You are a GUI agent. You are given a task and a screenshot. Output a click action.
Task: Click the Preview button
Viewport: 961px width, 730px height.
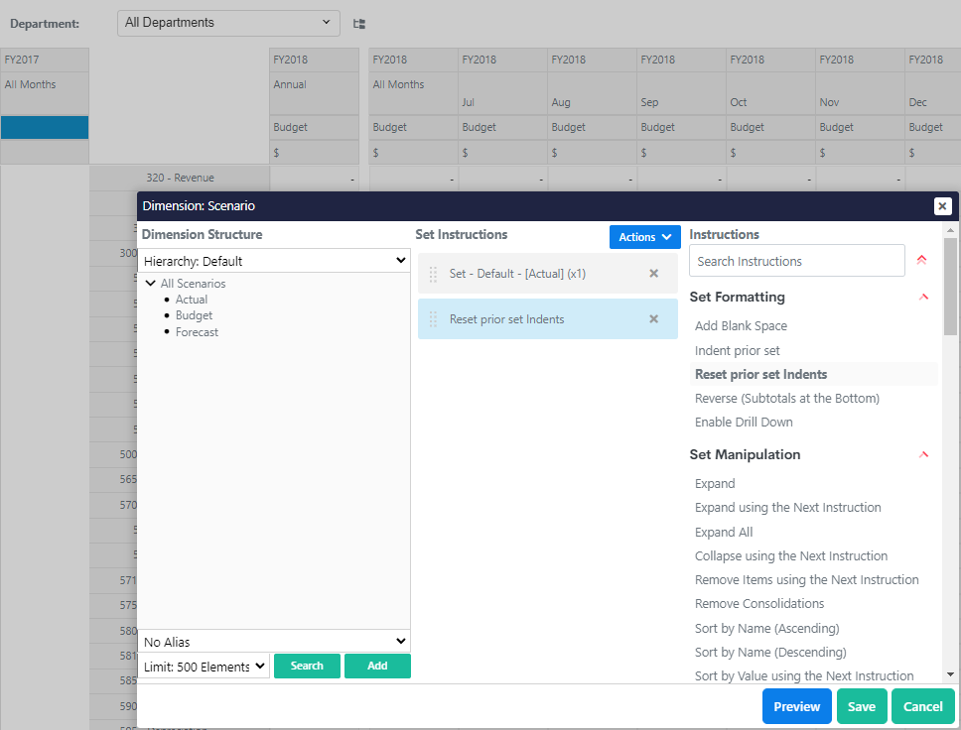click(796, 706)
